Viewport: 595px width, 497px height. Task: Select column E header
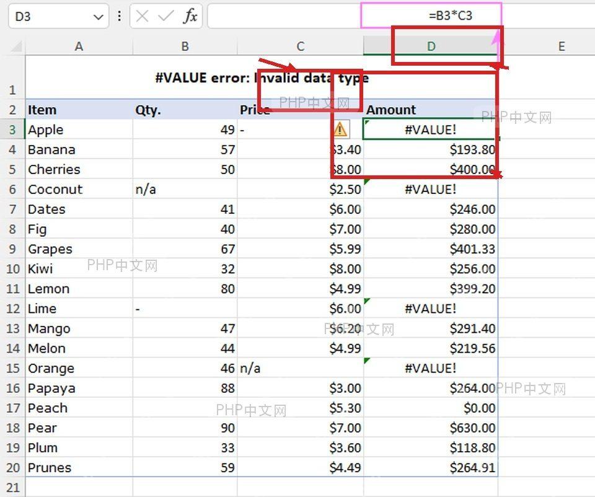pyautogui.click(x=562, y=46)
